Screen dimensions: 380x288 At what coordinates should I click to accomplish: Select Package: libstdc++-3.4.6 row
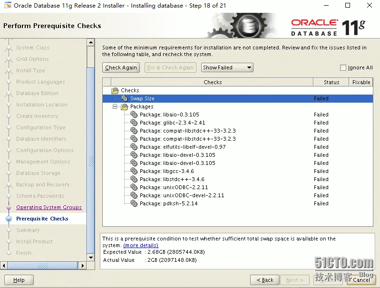[237, 179]
